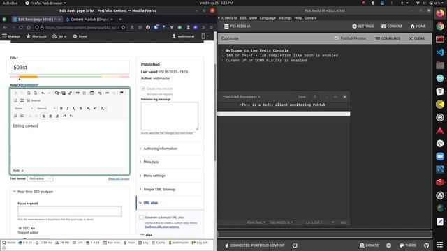Open the Language menu in P3X Redis UI

(x=268, y=18)
